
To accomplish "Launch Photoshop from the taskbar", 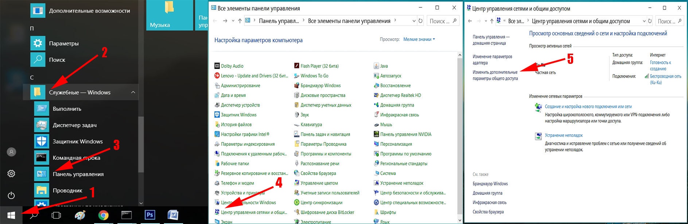I will 149,215.
